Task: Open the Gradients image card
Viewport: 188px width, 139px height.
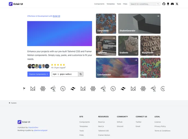Action: pyautogui.click(x=128, y=46)
